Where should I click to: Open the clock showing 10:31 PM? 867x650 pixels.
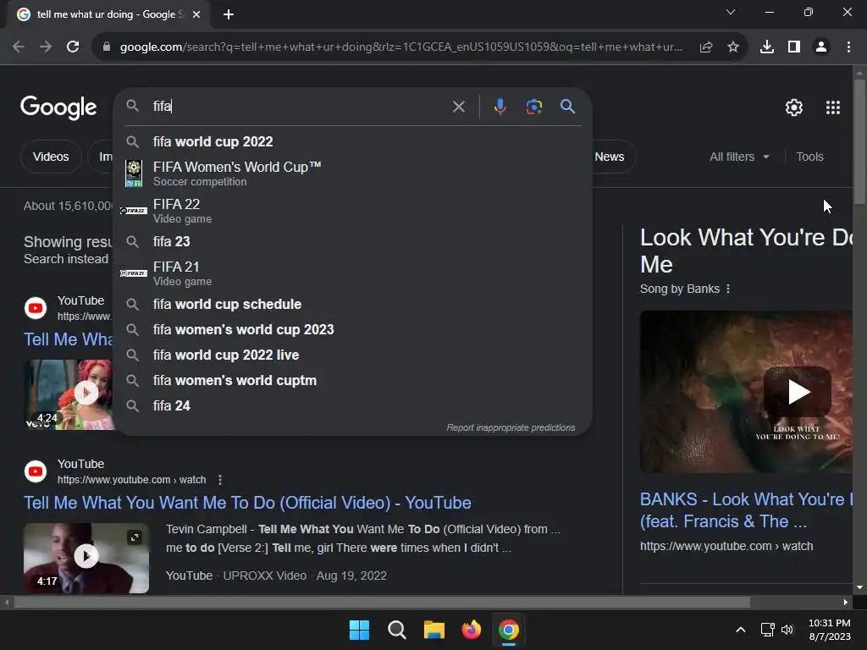coord(830,630)
